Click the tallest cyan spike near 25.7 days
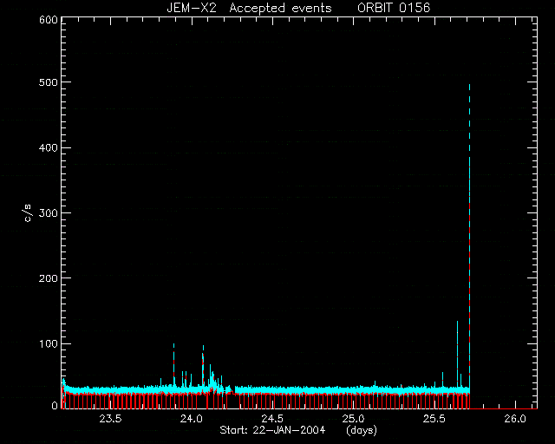555x444 pixels. point(469,236)
